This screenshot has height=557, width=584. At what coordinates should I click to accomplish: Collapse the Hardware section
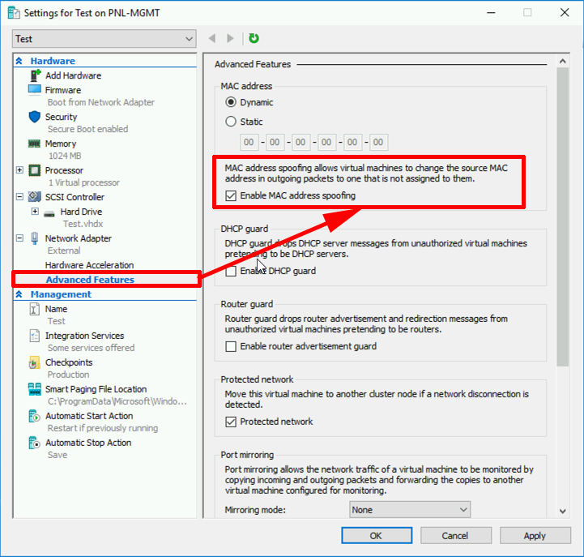point(19,61)
